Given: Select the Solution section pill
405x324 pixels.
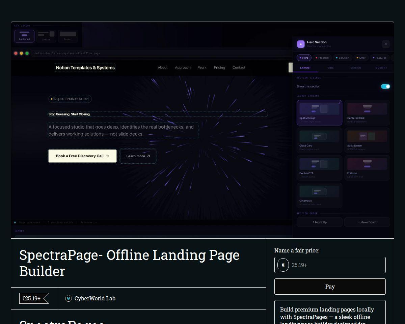Looking at the screenshot, I should click(343, 58).
